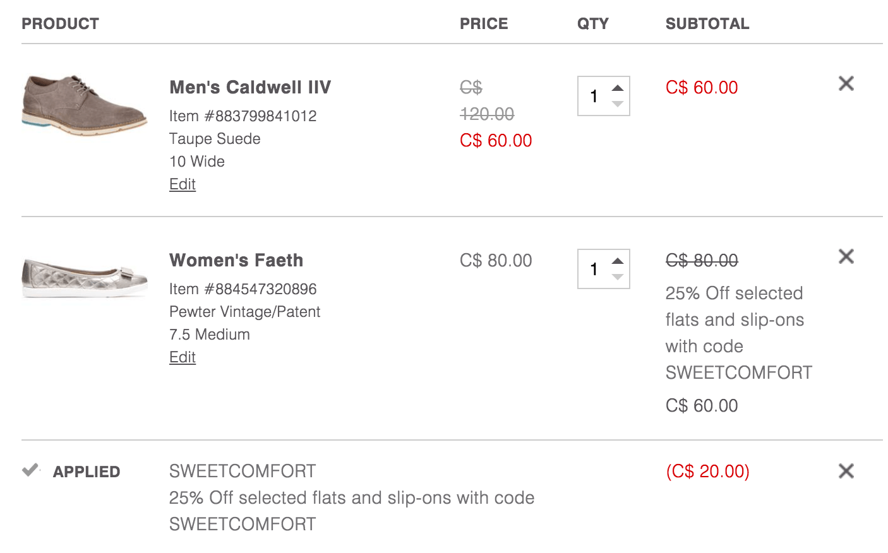
Task: Click the Men's Caldwell quantity field
Action: pos(604,96)
